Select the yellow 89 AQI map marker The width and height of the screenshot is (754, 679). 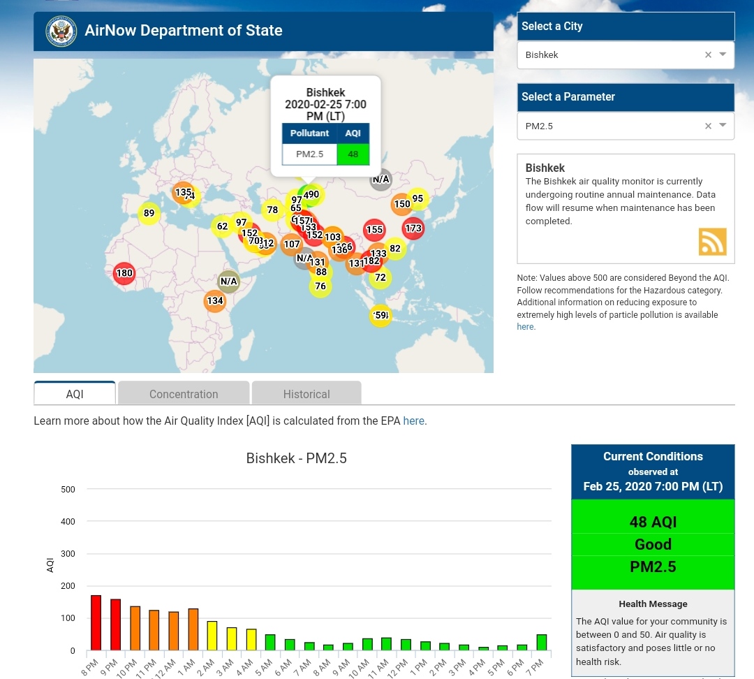[x=149, y=214]
